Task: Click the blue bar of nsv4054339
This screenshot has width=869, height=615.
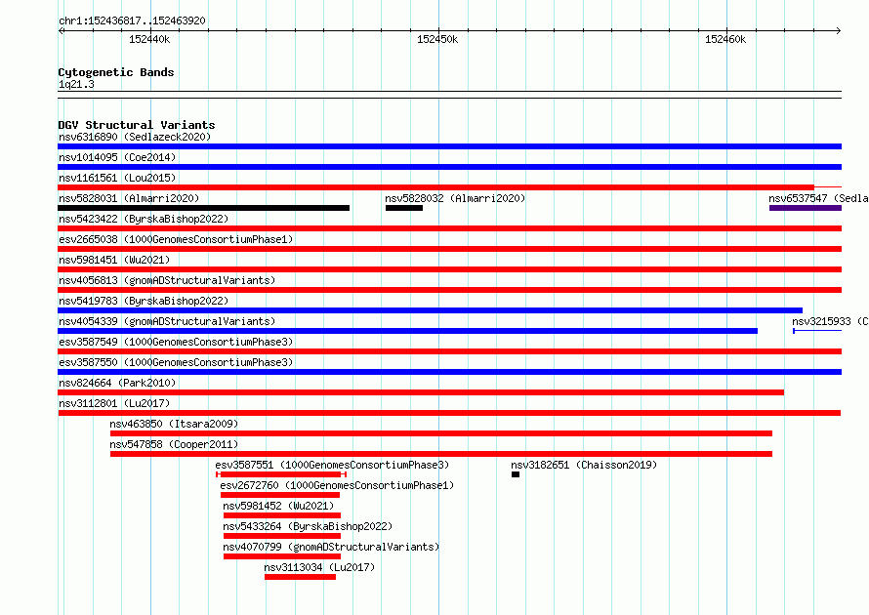Action: [x=407, y=331]
